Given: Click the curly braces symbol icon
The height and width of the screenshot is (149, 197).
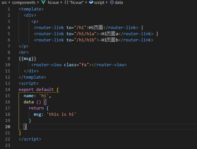Looking at the screenshot, I should click(66, 2).
